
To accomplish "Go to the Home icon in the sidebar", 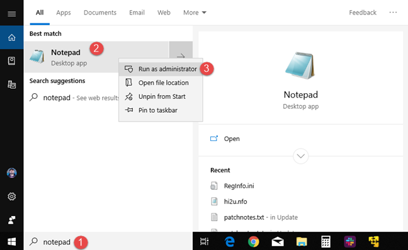I will point(12,37).
